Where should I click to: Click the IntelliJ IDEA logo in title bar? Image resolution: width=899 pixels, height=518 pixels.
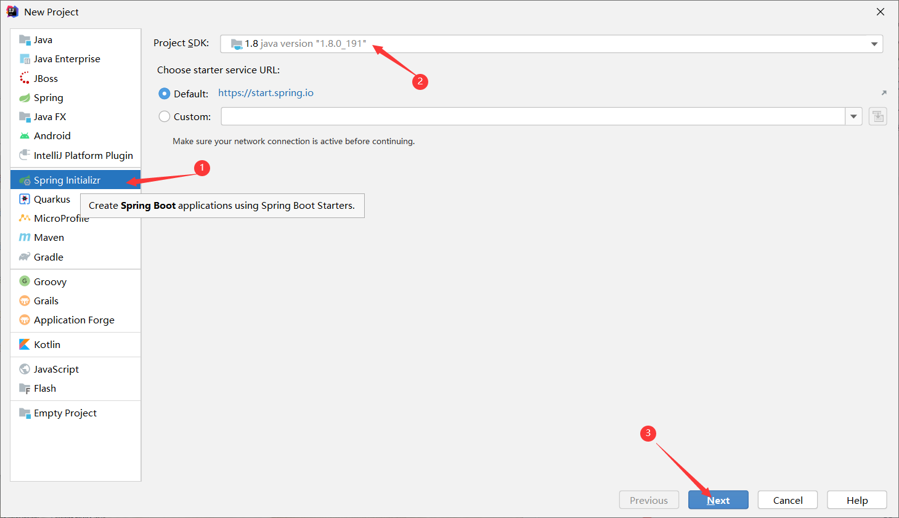12,12
